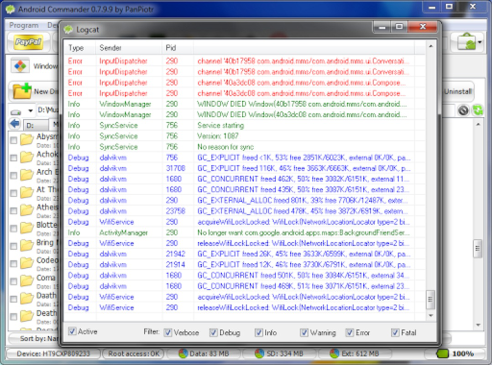Toggle the Active checkbox in Logcat
Screen dimensions: 492x365
click(72, 331)
